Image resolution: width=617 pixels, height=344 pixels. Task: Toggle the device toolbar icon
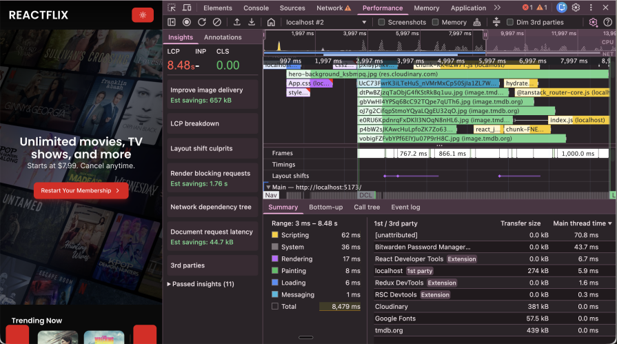point(187,8)
